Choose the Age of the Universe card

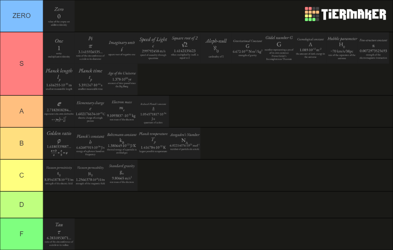[122, 79]
